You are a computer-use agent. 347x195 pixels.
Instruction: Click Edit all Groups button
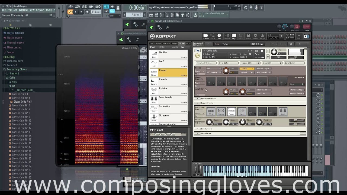(257, 44)
